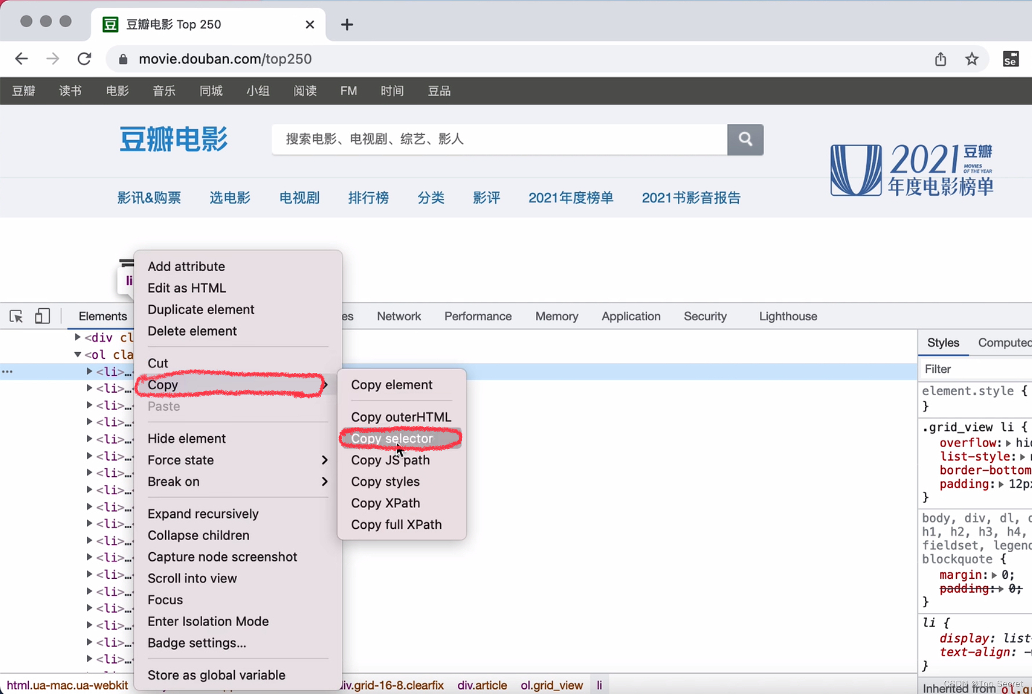Switch to the Computed pane tab
1032x694 pixels.
[x=1005, y=342]
